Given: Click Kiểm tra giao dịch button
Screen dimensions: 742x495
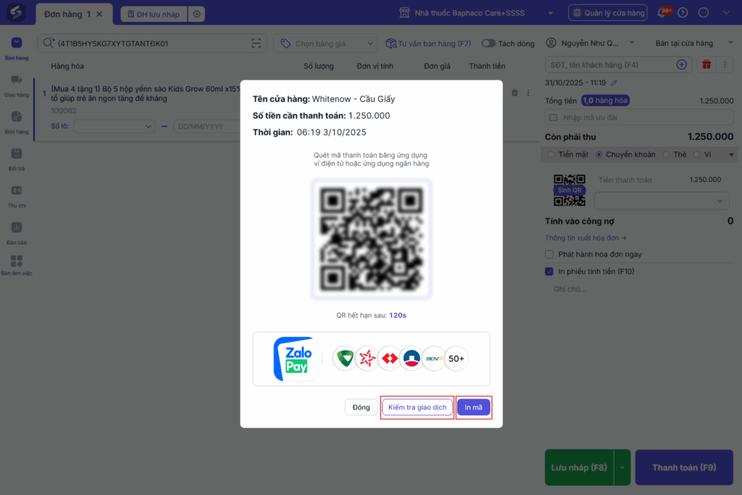Looking at the screenshot, I should coord(417,407).
